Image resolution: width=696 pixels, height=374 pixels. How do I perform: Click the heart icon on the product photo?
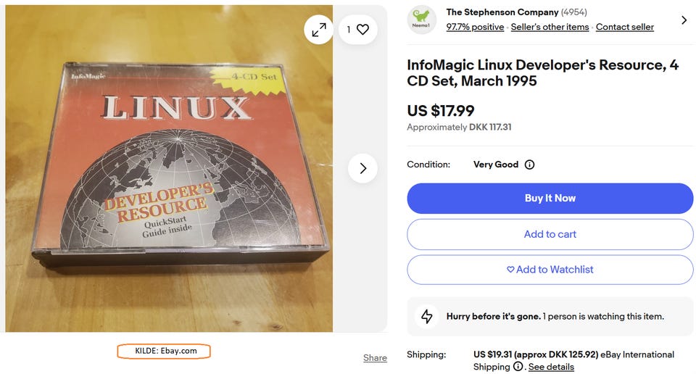pos(362,30)
